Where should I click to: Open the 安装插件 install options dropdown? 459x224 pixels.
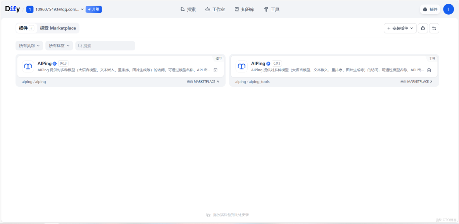click(x=400, y=28)
